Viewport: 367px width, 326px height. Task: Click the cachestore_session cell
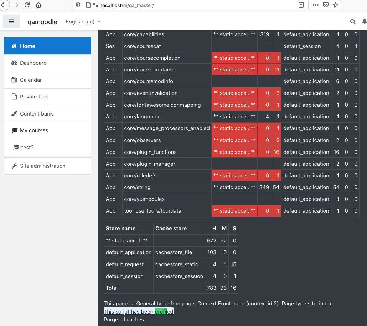click(x=179, y=276)
